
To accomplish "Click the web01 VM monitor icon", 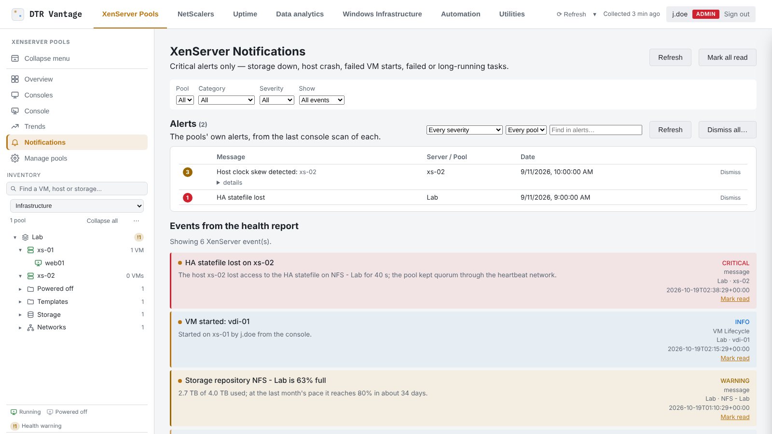I will point(38,263).
